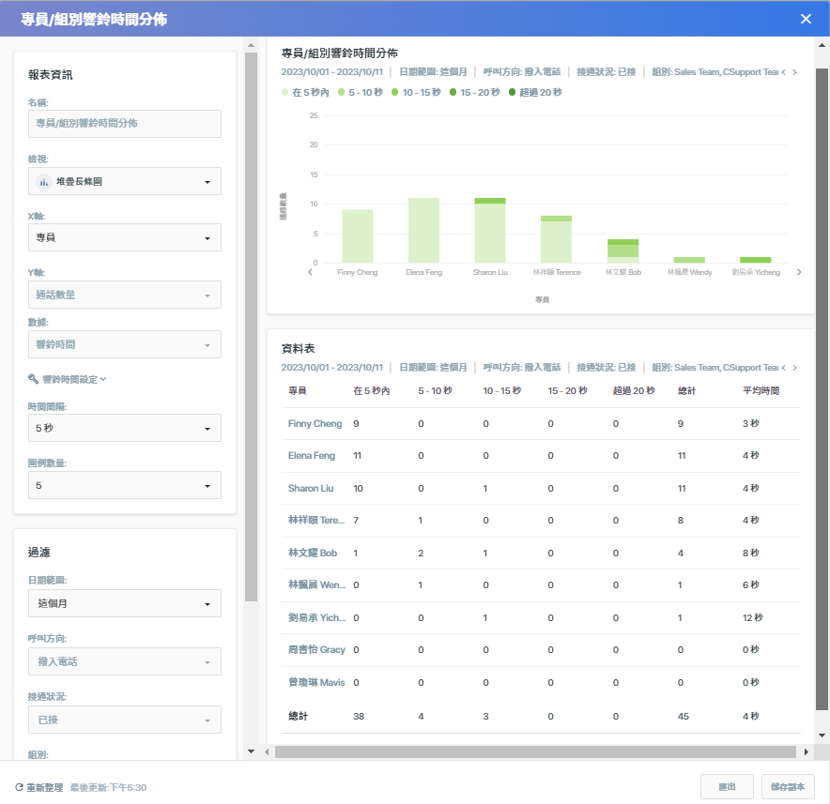Click the 重新整理 refresh link
Image resolution: width=830 pixels, height=804 pixels.
tap(44, 788)
